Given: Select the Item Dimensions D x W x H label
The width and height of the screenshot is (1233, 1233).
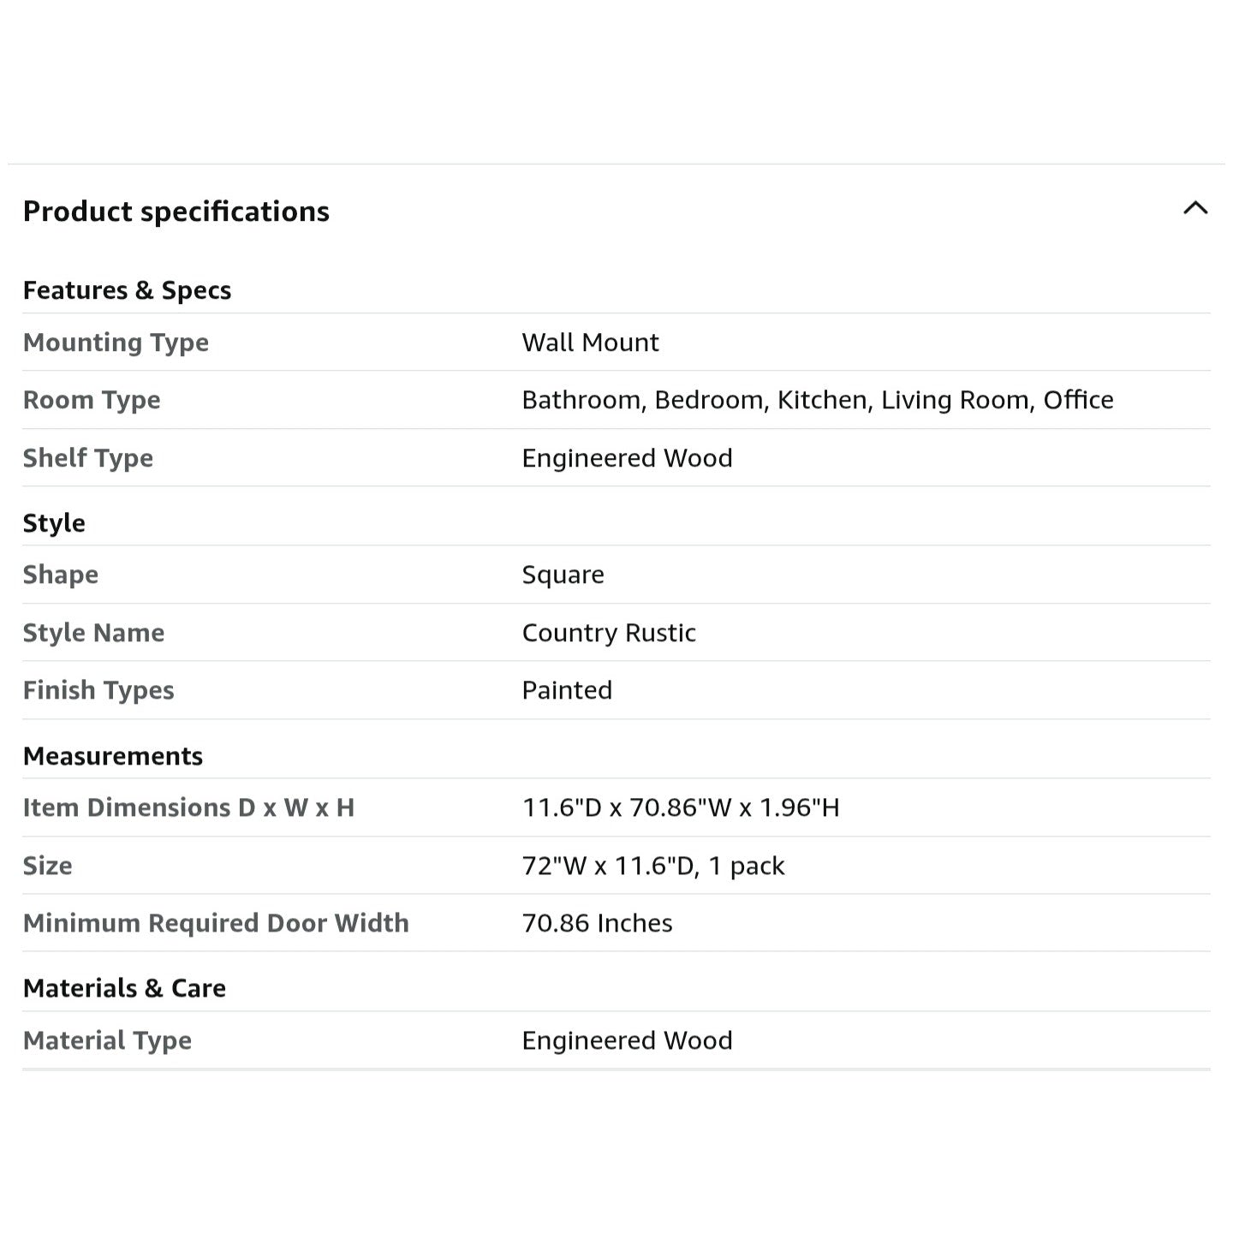Looking at the screenshot, I should coord(188,807).
